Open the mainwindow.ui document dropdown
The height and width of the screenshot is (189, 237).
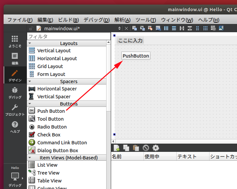pyautogui.click(x=119, y=28)
